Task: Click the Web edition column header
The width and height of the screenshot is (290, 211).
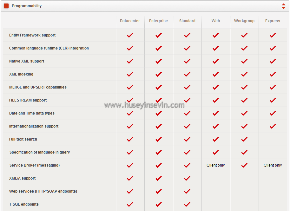Action: click(216, 21)
